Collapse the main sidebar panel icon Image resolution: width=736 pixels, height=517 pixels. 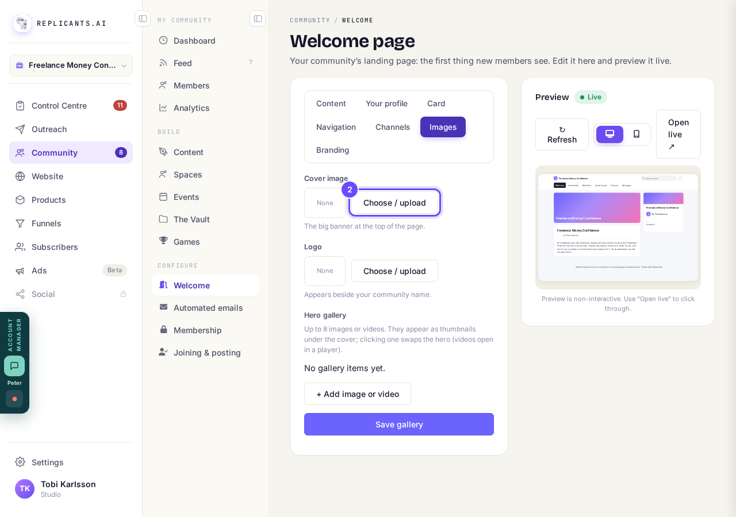tap(143, 18)
